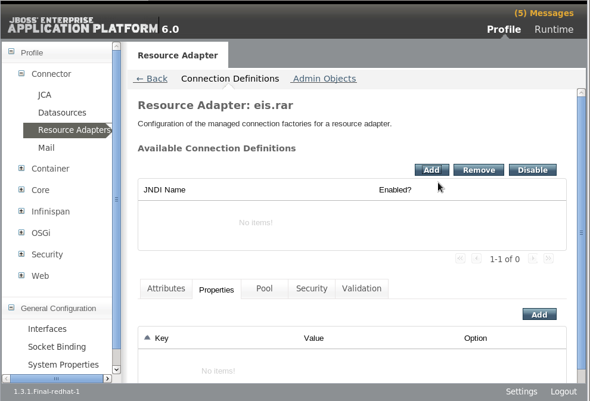Click the Back link

click(151, 78)
